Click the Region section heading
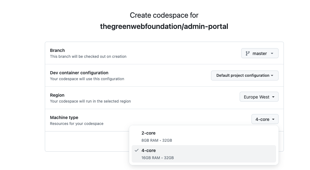This screenshot has height=170, width=310. [57, 95]
